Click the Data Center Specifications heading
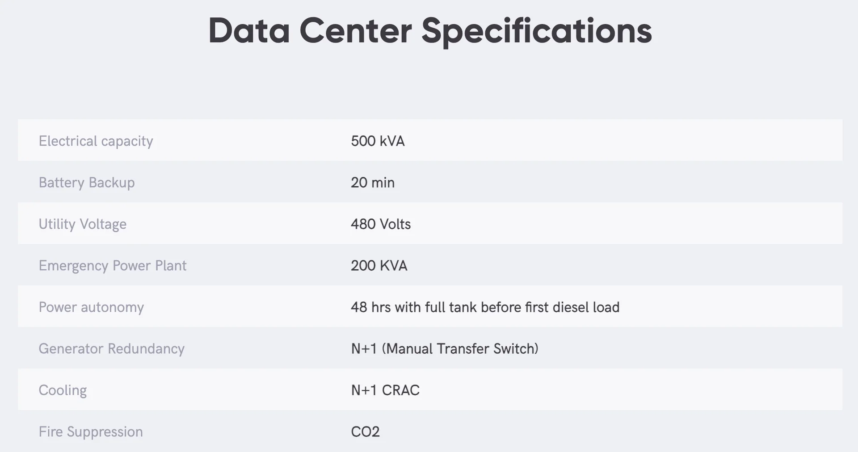858x452 pixels. click(430, 30)
